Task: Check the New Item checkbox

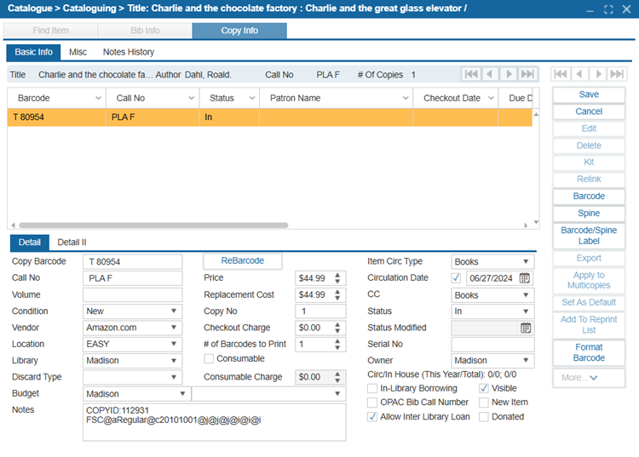Action: tap(484, 403)
